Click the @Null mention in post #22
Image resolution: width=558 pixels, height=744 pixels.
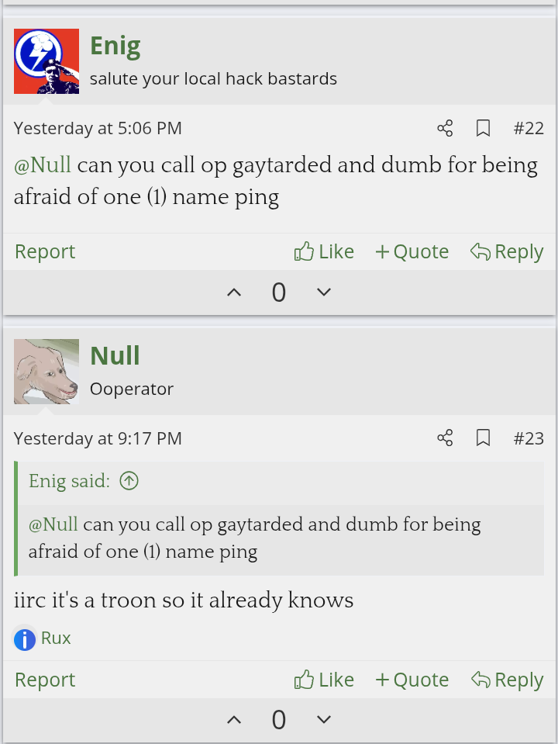(x=43, y=165)
